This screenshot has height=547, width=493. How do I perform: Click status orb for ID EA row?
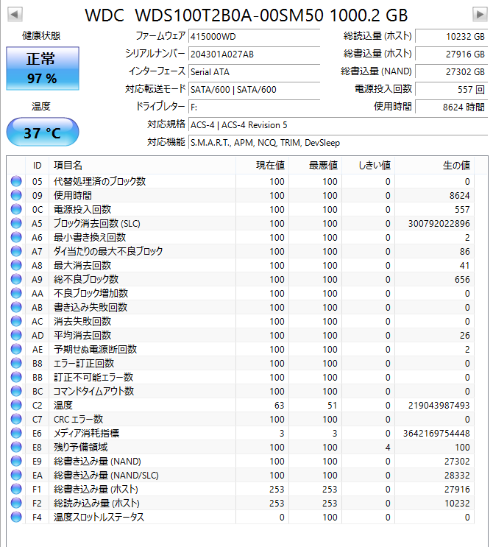coord(16,475)
